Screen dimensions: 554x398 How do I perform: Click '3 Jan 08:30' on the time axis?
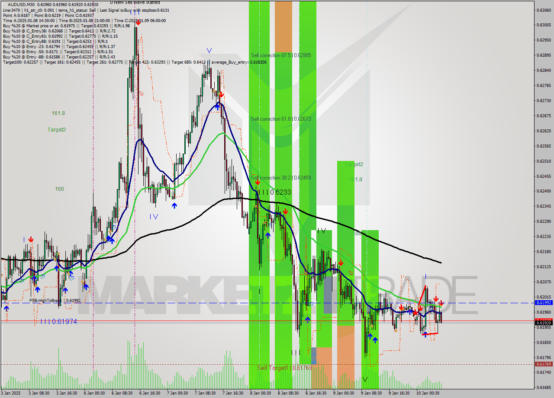coord(39,393)
